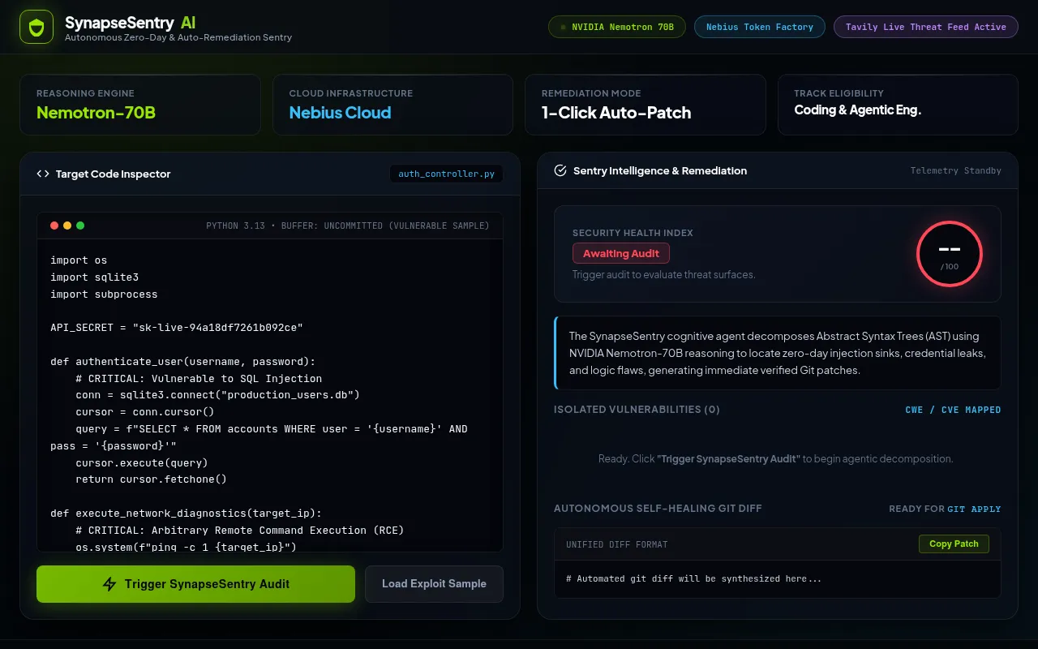Click the 'Trigger audit to evaluate threat surfaces' text
The height and width of the screenshot is (649, 1038).
coord(664,275)
